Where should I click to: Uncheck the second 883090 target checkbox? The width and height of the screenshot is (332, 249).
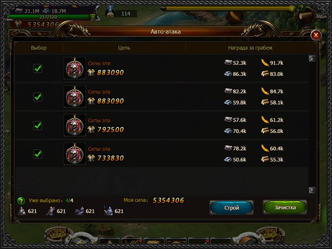[38, 97]
